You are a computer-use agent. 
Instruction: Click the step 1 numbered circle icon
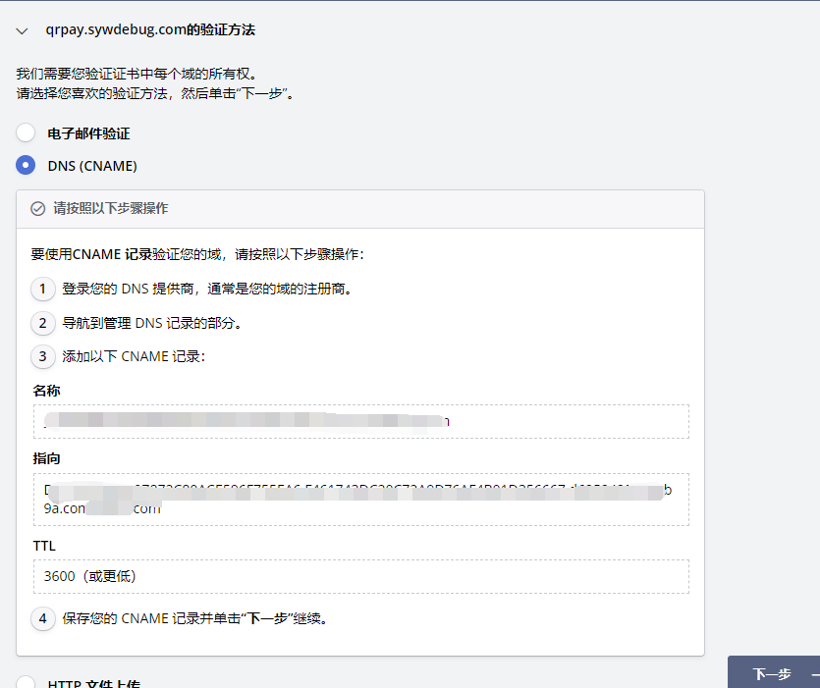[42, 288]
